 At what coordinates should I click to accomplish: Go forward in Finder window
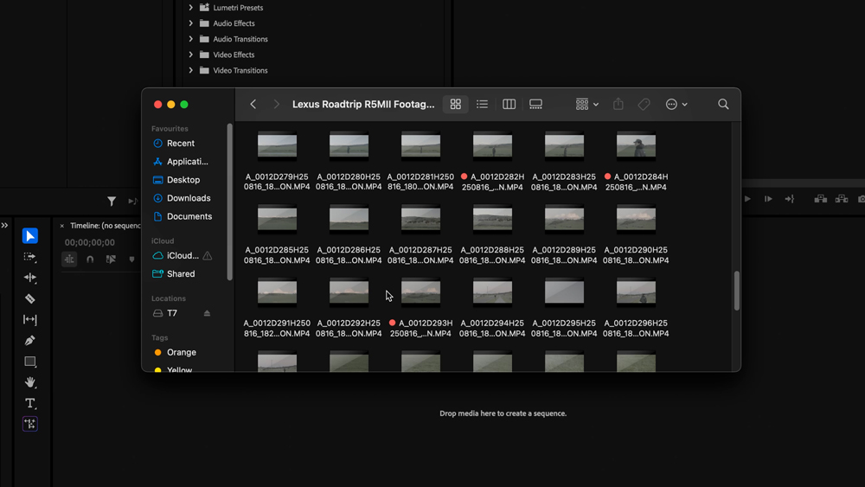click(x=277, y=105)
